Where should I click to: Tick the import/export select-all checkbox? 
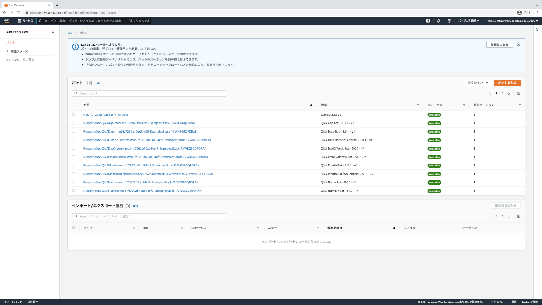click(x=73, y=228)
